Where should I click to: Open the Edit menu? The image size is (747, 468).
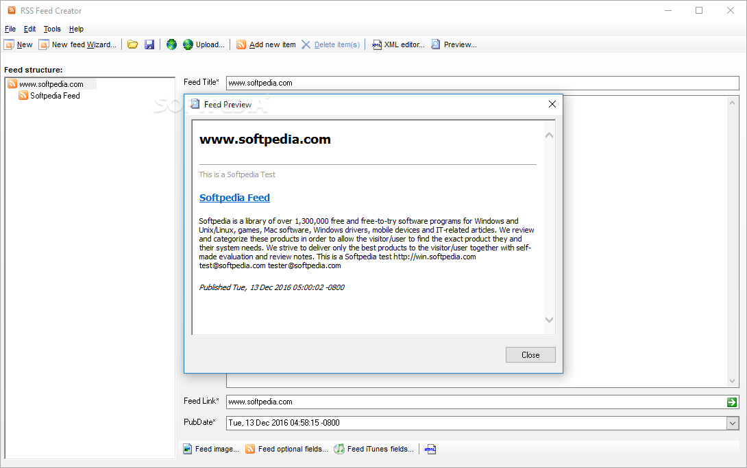[x=29, y=29]
